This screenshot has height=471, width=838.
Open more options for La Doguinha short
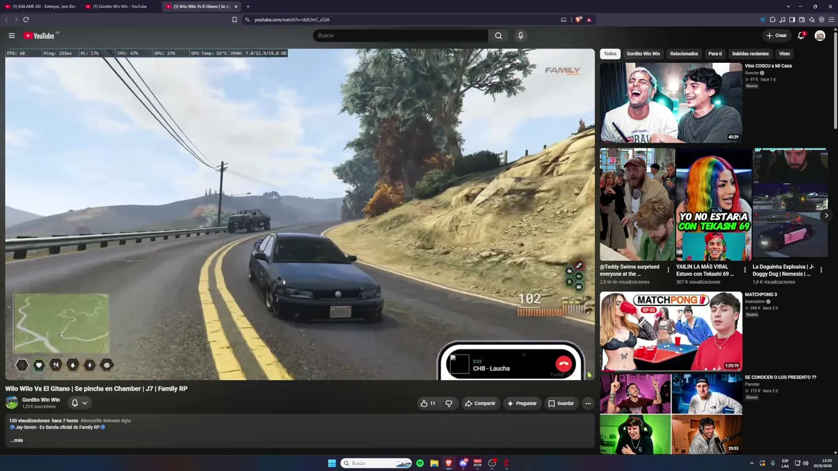(x=821, y=270)
